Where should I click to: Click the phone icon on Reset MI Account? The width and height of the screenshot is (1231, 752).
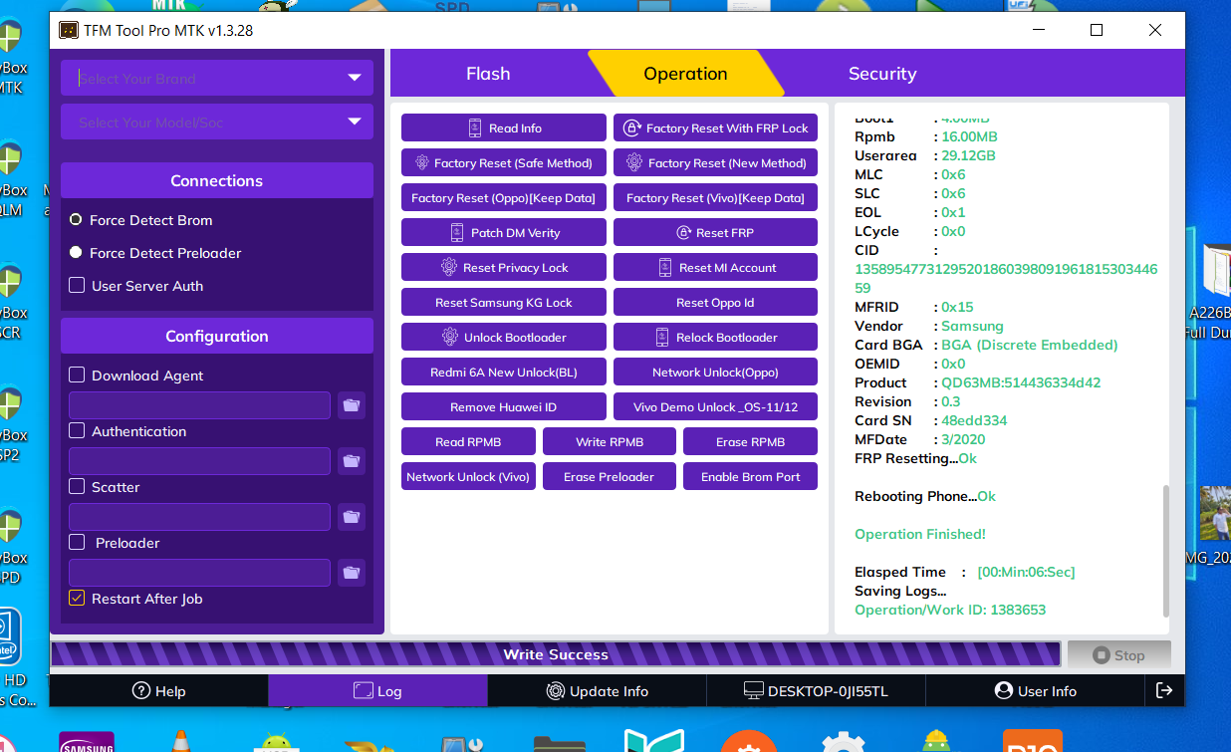pos(665,268)
